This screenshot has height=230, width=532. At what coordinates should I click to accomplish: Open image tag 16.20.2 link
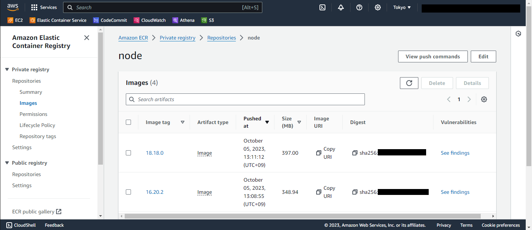pos(155,192)
